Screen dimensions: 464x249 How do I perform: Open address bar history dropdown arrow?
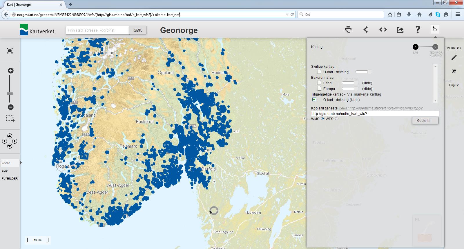[x=287, y=14]
